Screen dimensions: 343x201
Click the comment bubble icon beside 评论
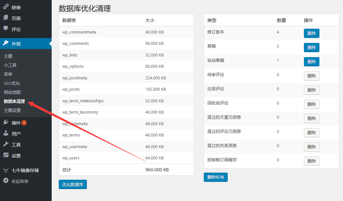point(6,29)
